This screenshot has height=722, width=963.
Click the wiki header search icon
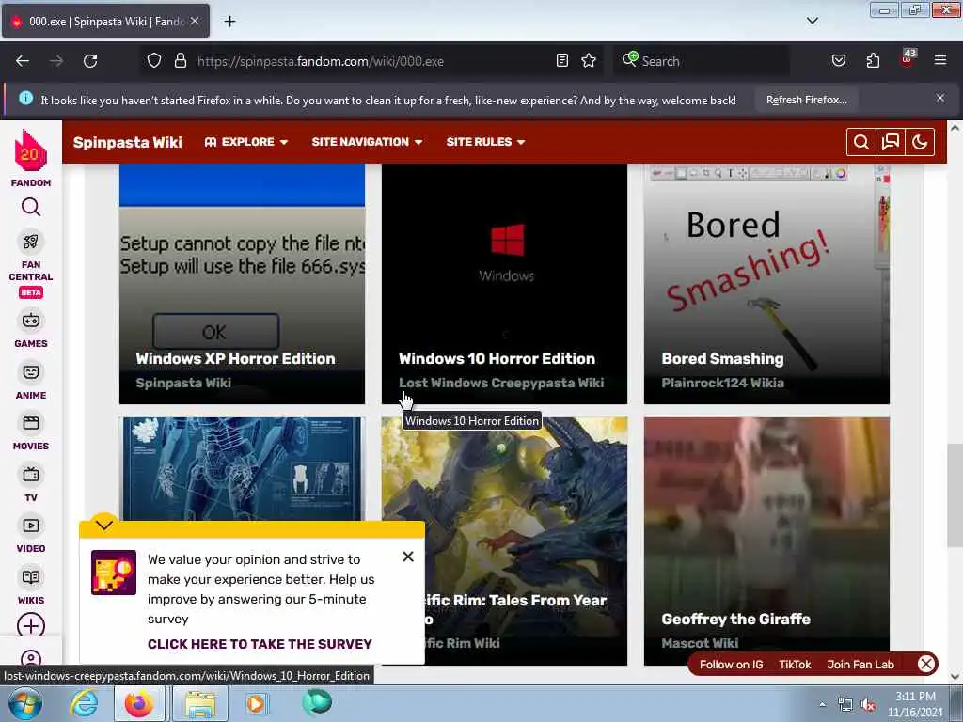(x=861, y=143)
